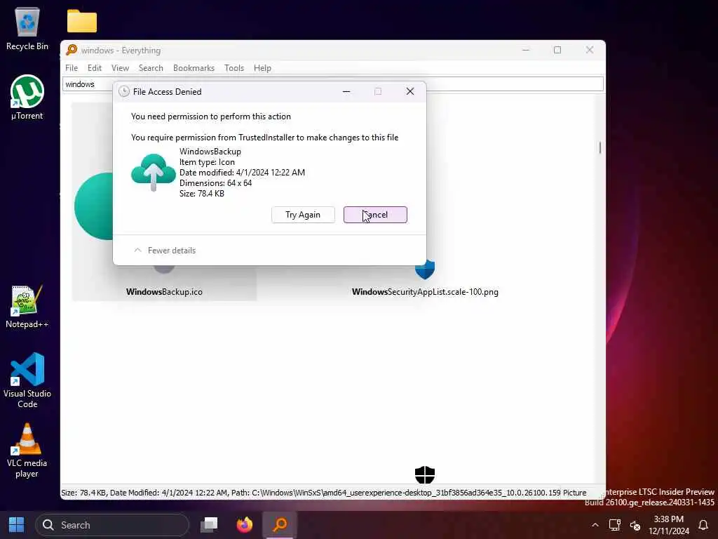
Task: Open the yellow folder on desktop
Action: click(x=82, y=21)
